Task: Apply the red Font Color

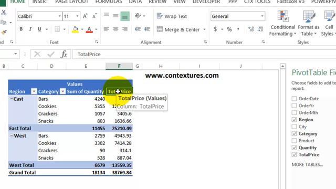Action: coord(89,29)
